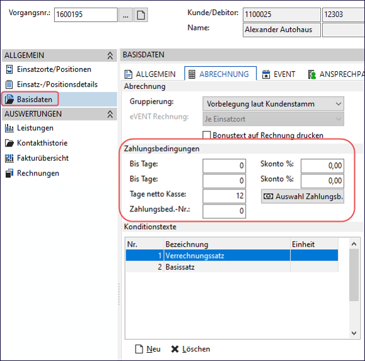
Task: Click the Auswahl Zahlungsb. button
Action: coord(303,196)
